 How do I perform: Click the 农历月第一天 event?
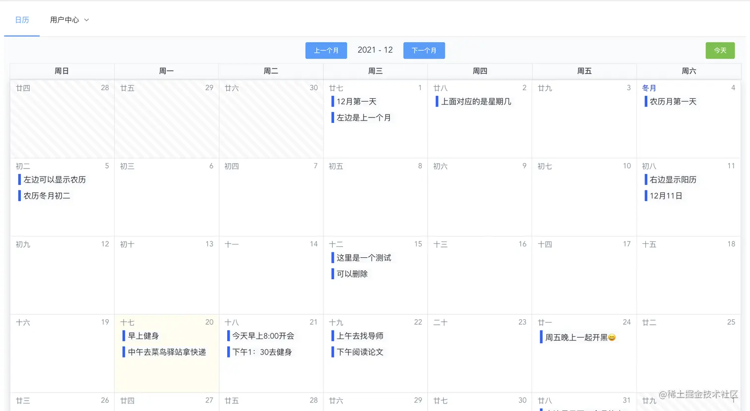pos(672,101)
